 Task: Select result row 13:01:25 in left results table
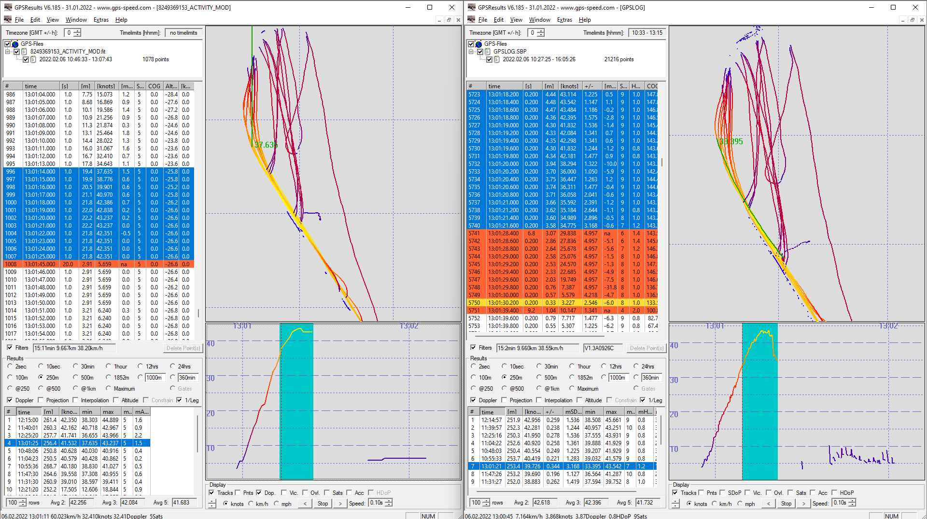(x=77, y=443)
